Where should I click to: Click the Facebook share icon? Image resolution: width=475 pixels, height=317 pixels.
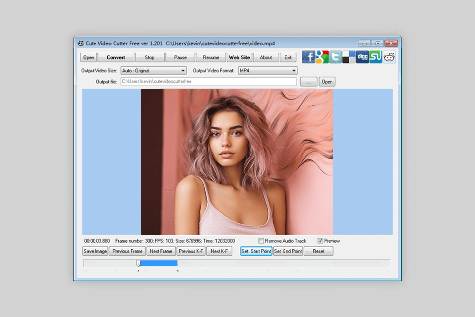pyautogui.click(x=308, y=57)
